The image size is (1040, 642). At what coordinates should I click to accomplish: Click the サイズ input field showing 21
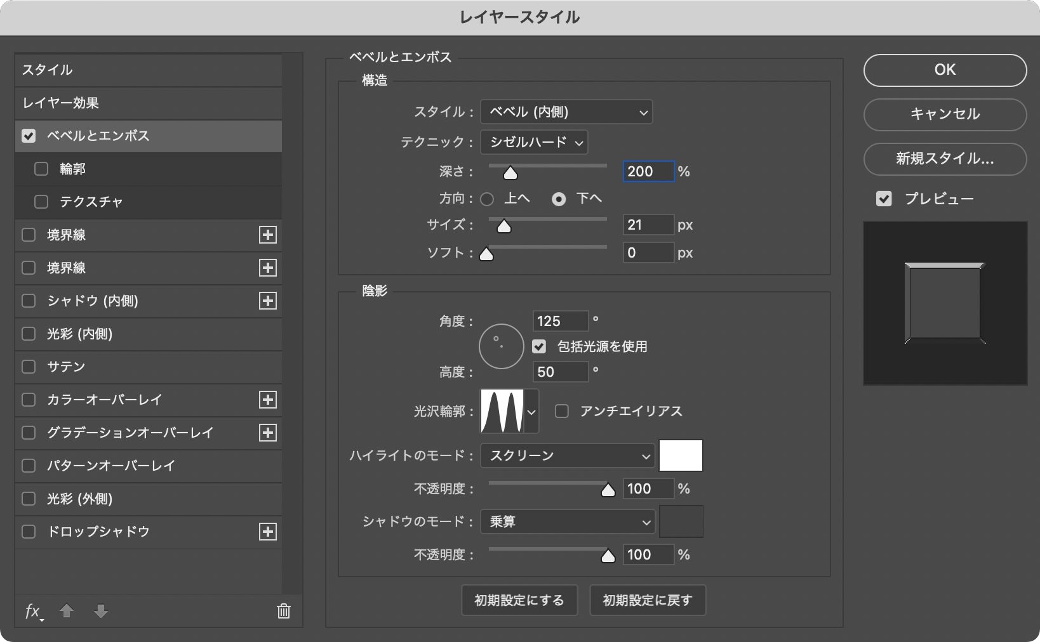648,225
